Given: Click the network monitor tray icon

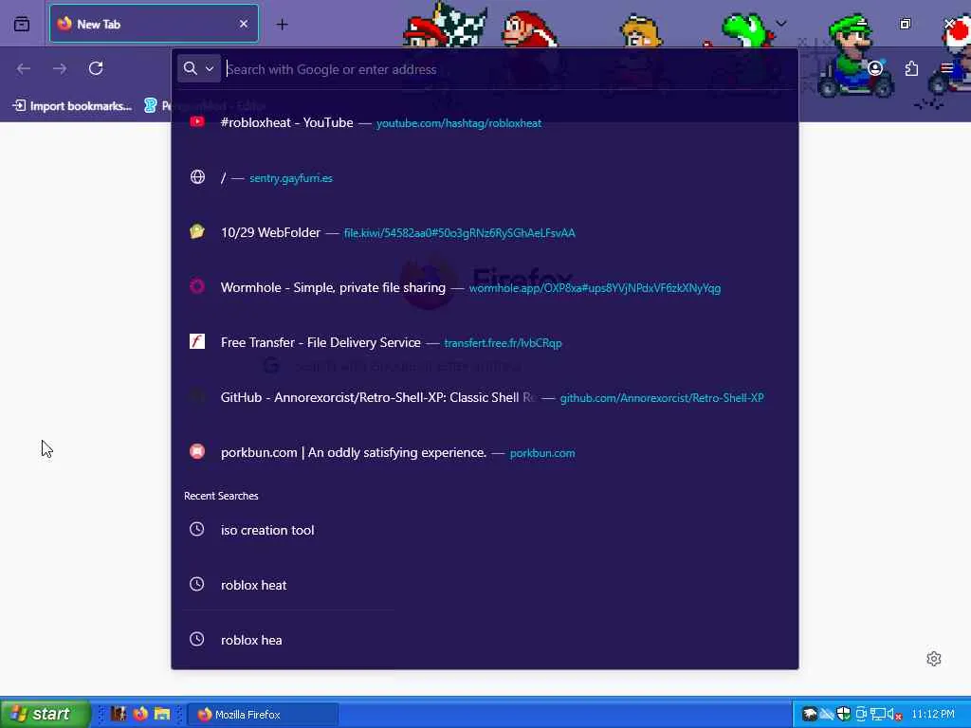Looking at the screenshot, I should pos(877,715).
